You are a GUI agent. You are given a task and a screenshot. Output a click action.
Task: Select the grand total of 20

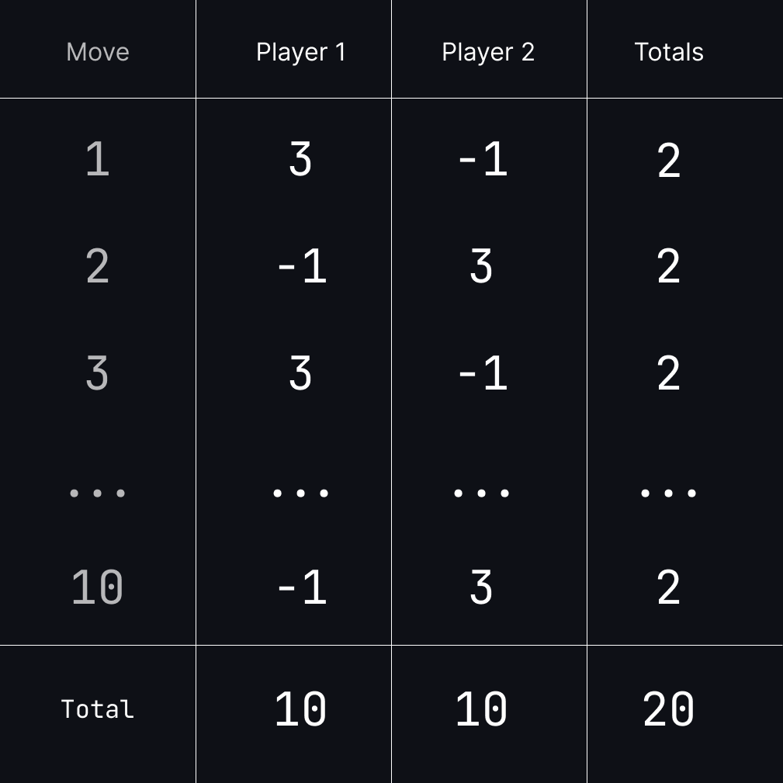(x=669, y=709)
